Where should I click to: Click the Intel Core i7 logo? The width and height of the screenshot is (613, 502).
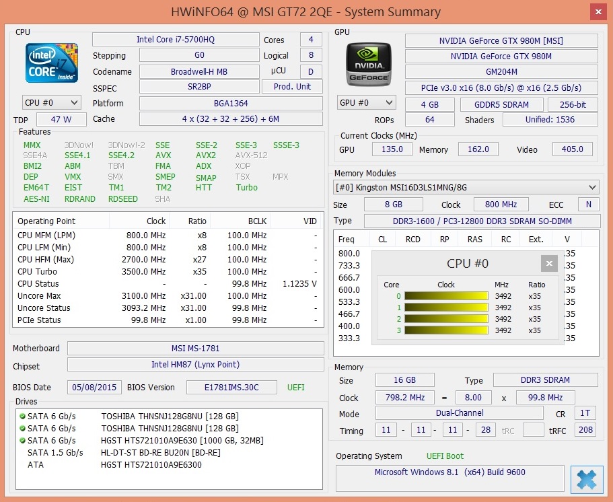52,63
